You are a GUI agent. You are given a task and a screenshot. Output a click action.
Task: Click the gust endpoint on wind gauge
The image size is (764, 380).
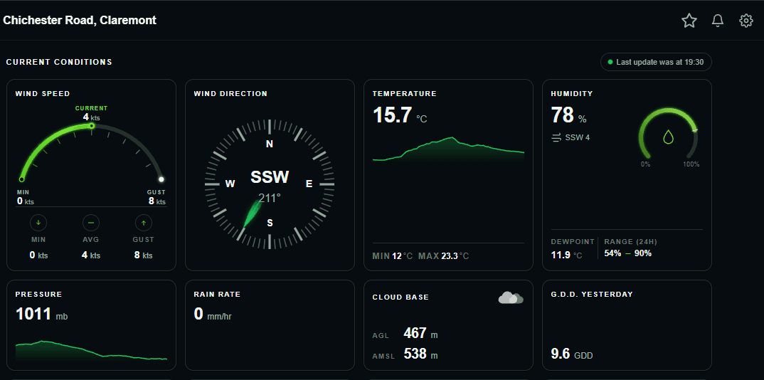[161, 179]
